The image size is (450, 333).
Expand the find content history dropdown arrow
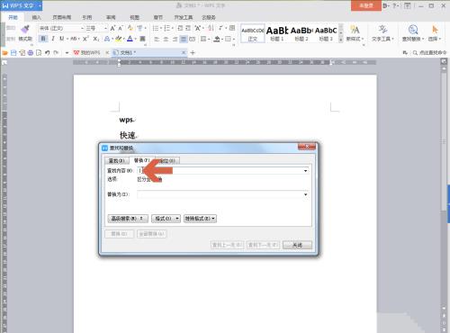pyautogui.click(x=305, y=171)
